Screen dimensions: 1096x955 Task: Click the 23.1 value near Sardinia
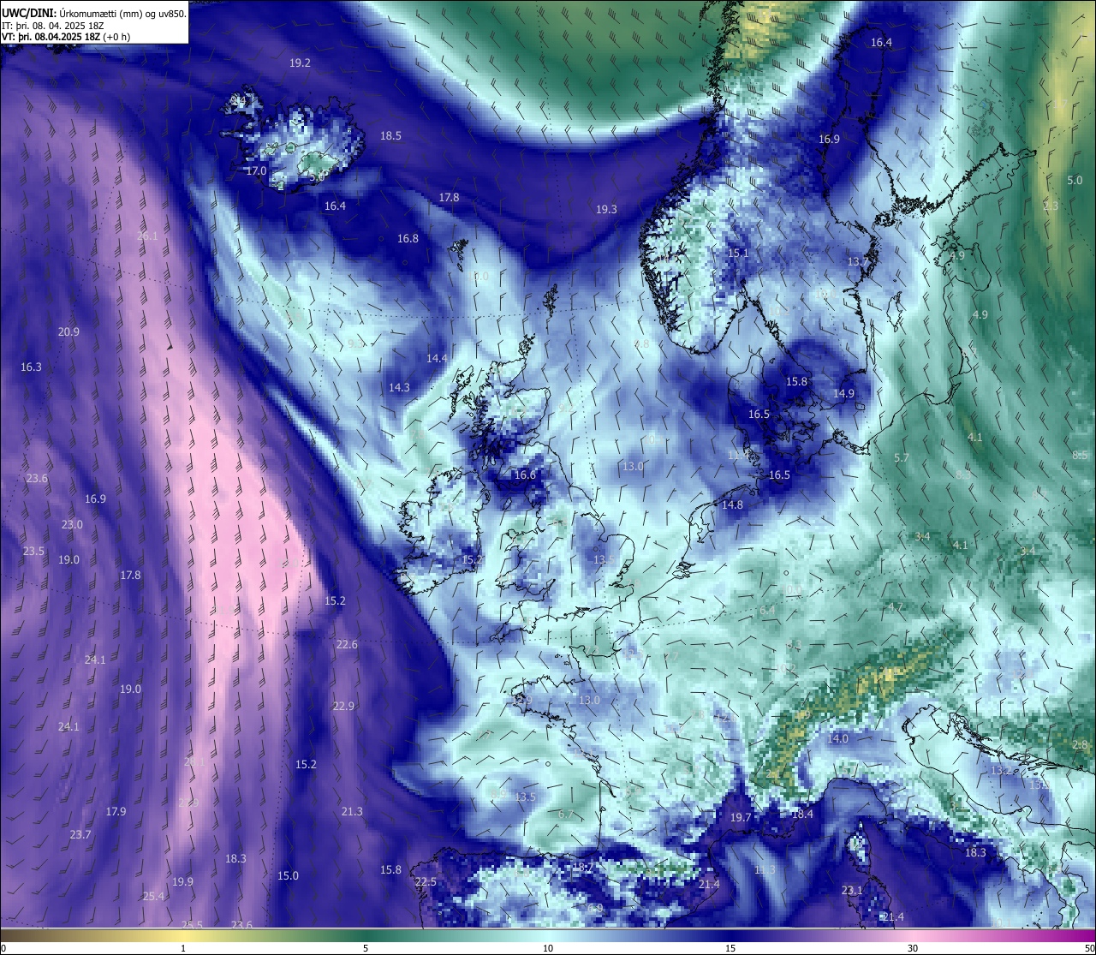[852, 891]
